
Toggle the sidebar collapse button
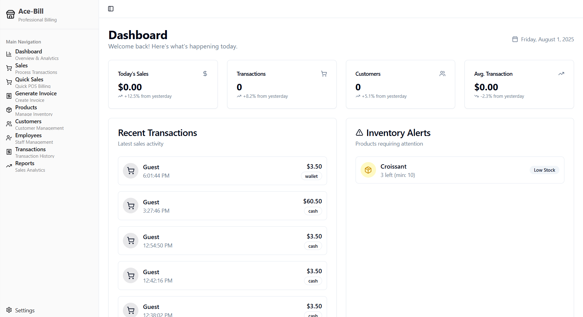111,9
